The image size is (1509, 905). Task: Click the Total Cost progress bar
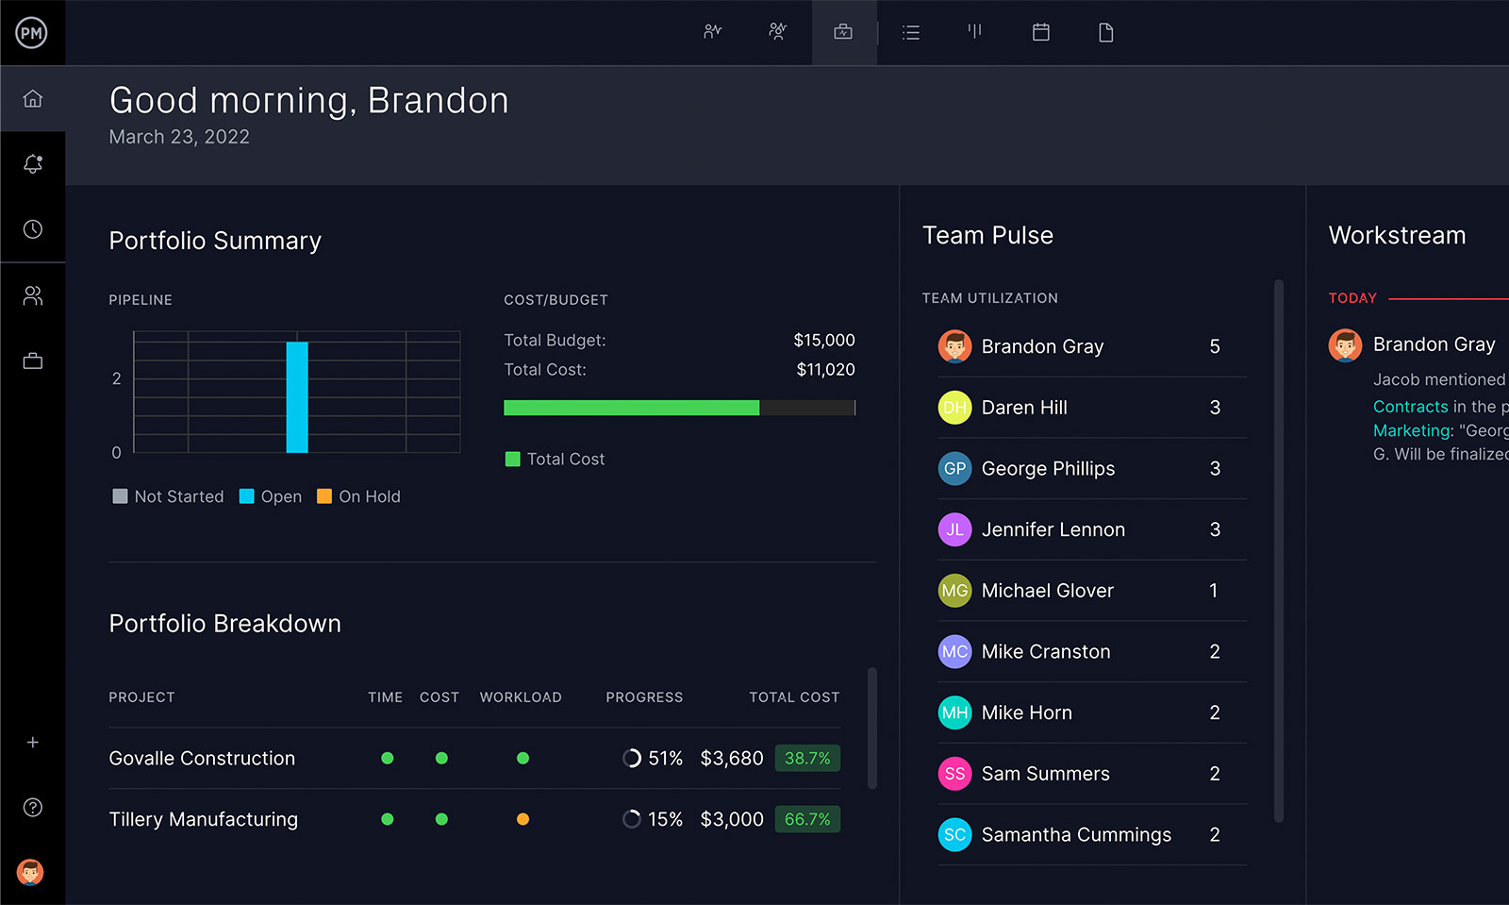tap(679, 408)
